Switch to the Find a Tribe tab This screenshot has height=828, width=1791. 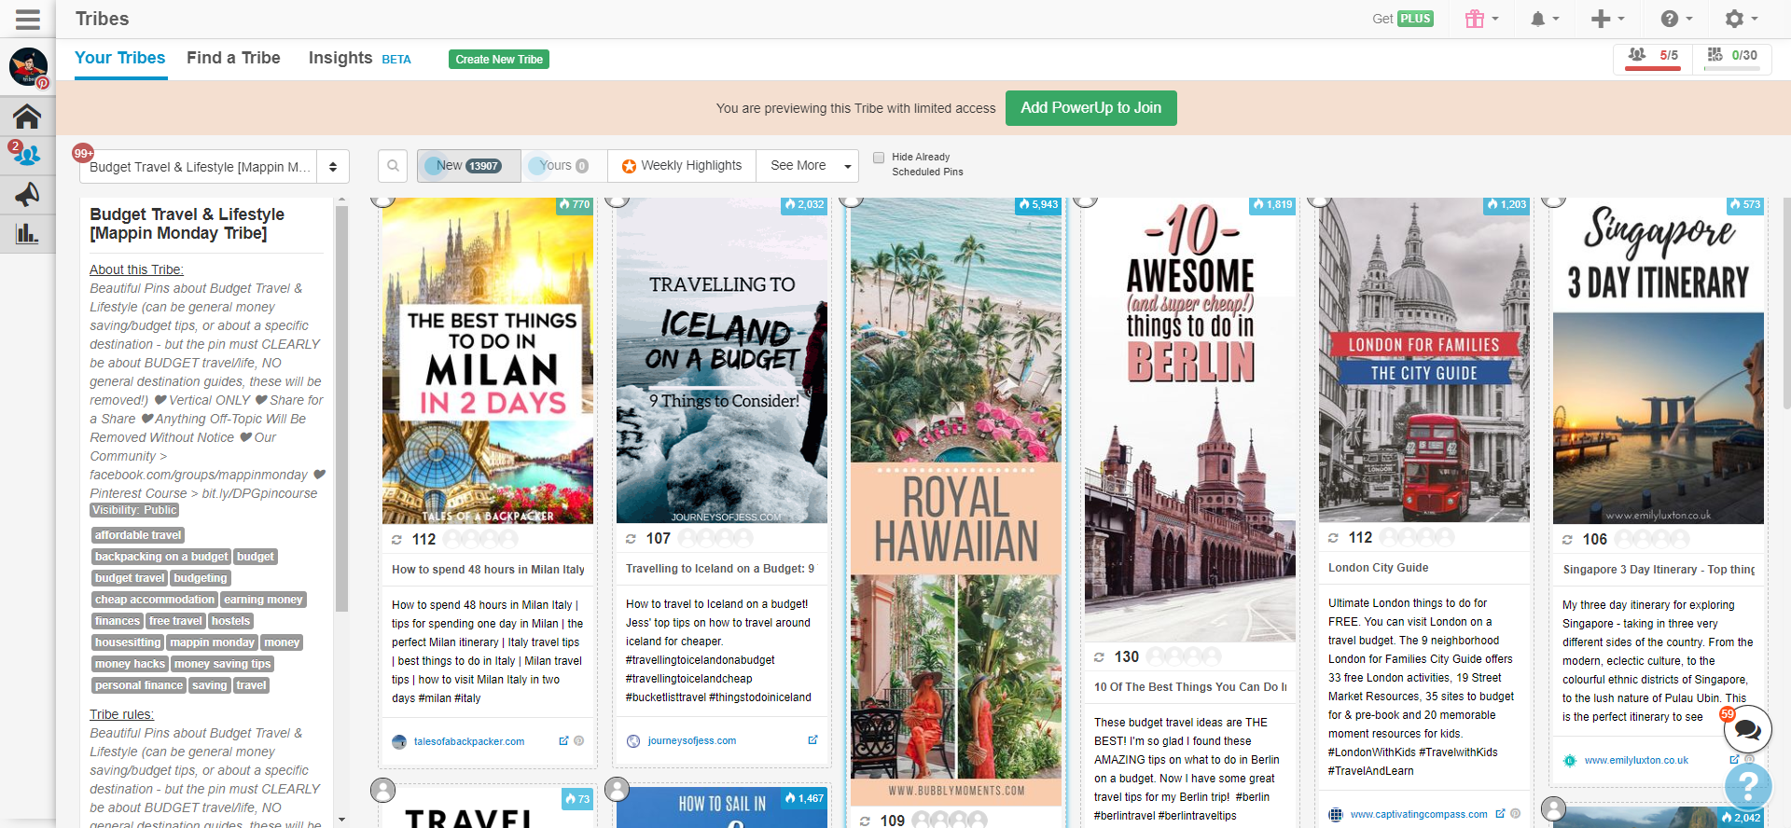233,58
